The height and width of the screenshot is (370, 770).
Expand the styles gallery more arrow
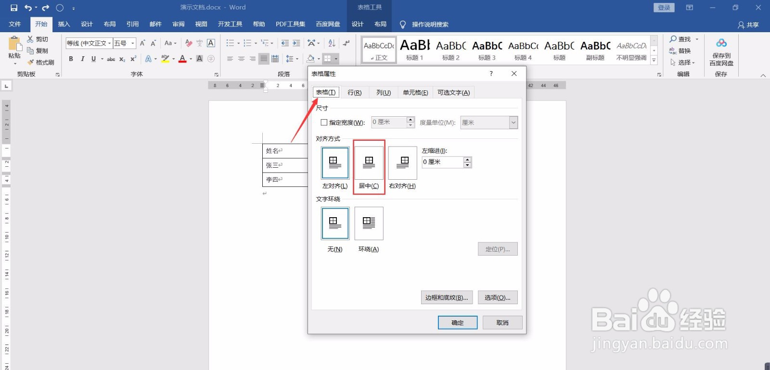point(654,61)
